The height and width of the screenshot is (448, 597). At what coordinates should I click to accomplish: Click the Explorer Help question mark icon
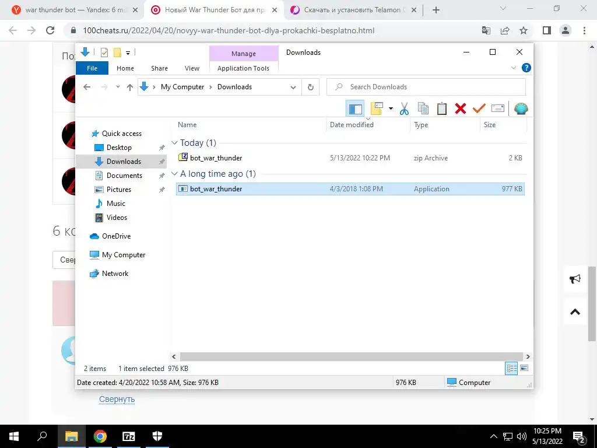tap(526, 68)
